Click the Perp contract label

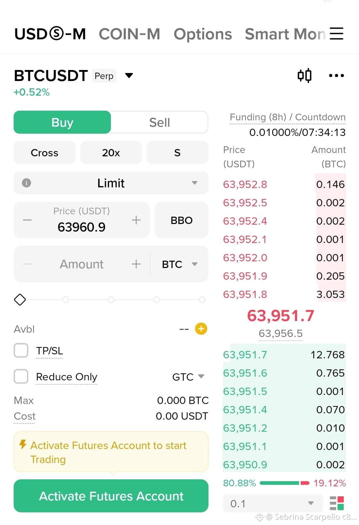[x=104, y=76]
